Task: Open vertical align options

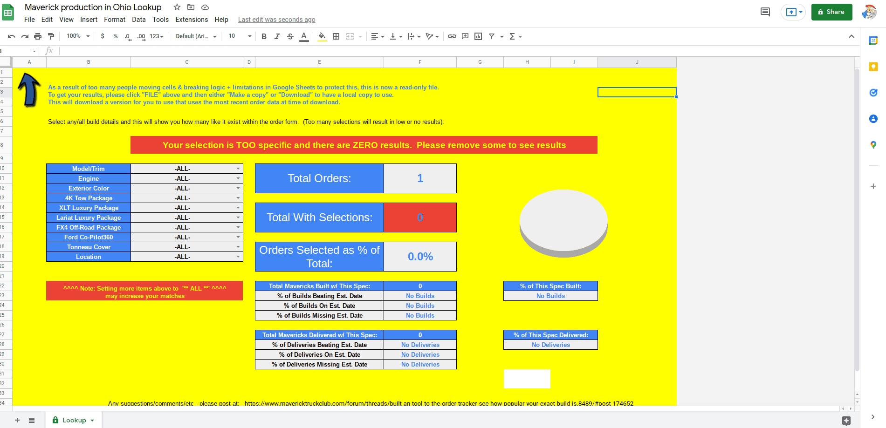Action: coord(396,36)
